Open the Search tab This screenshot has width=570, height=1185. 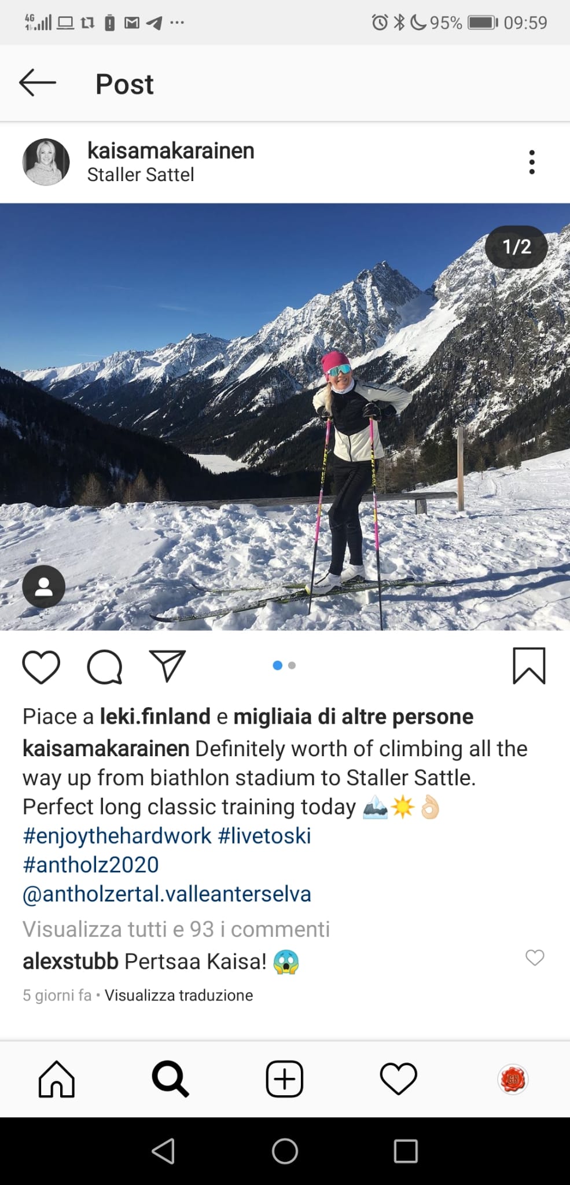(x=170, y=1079)
